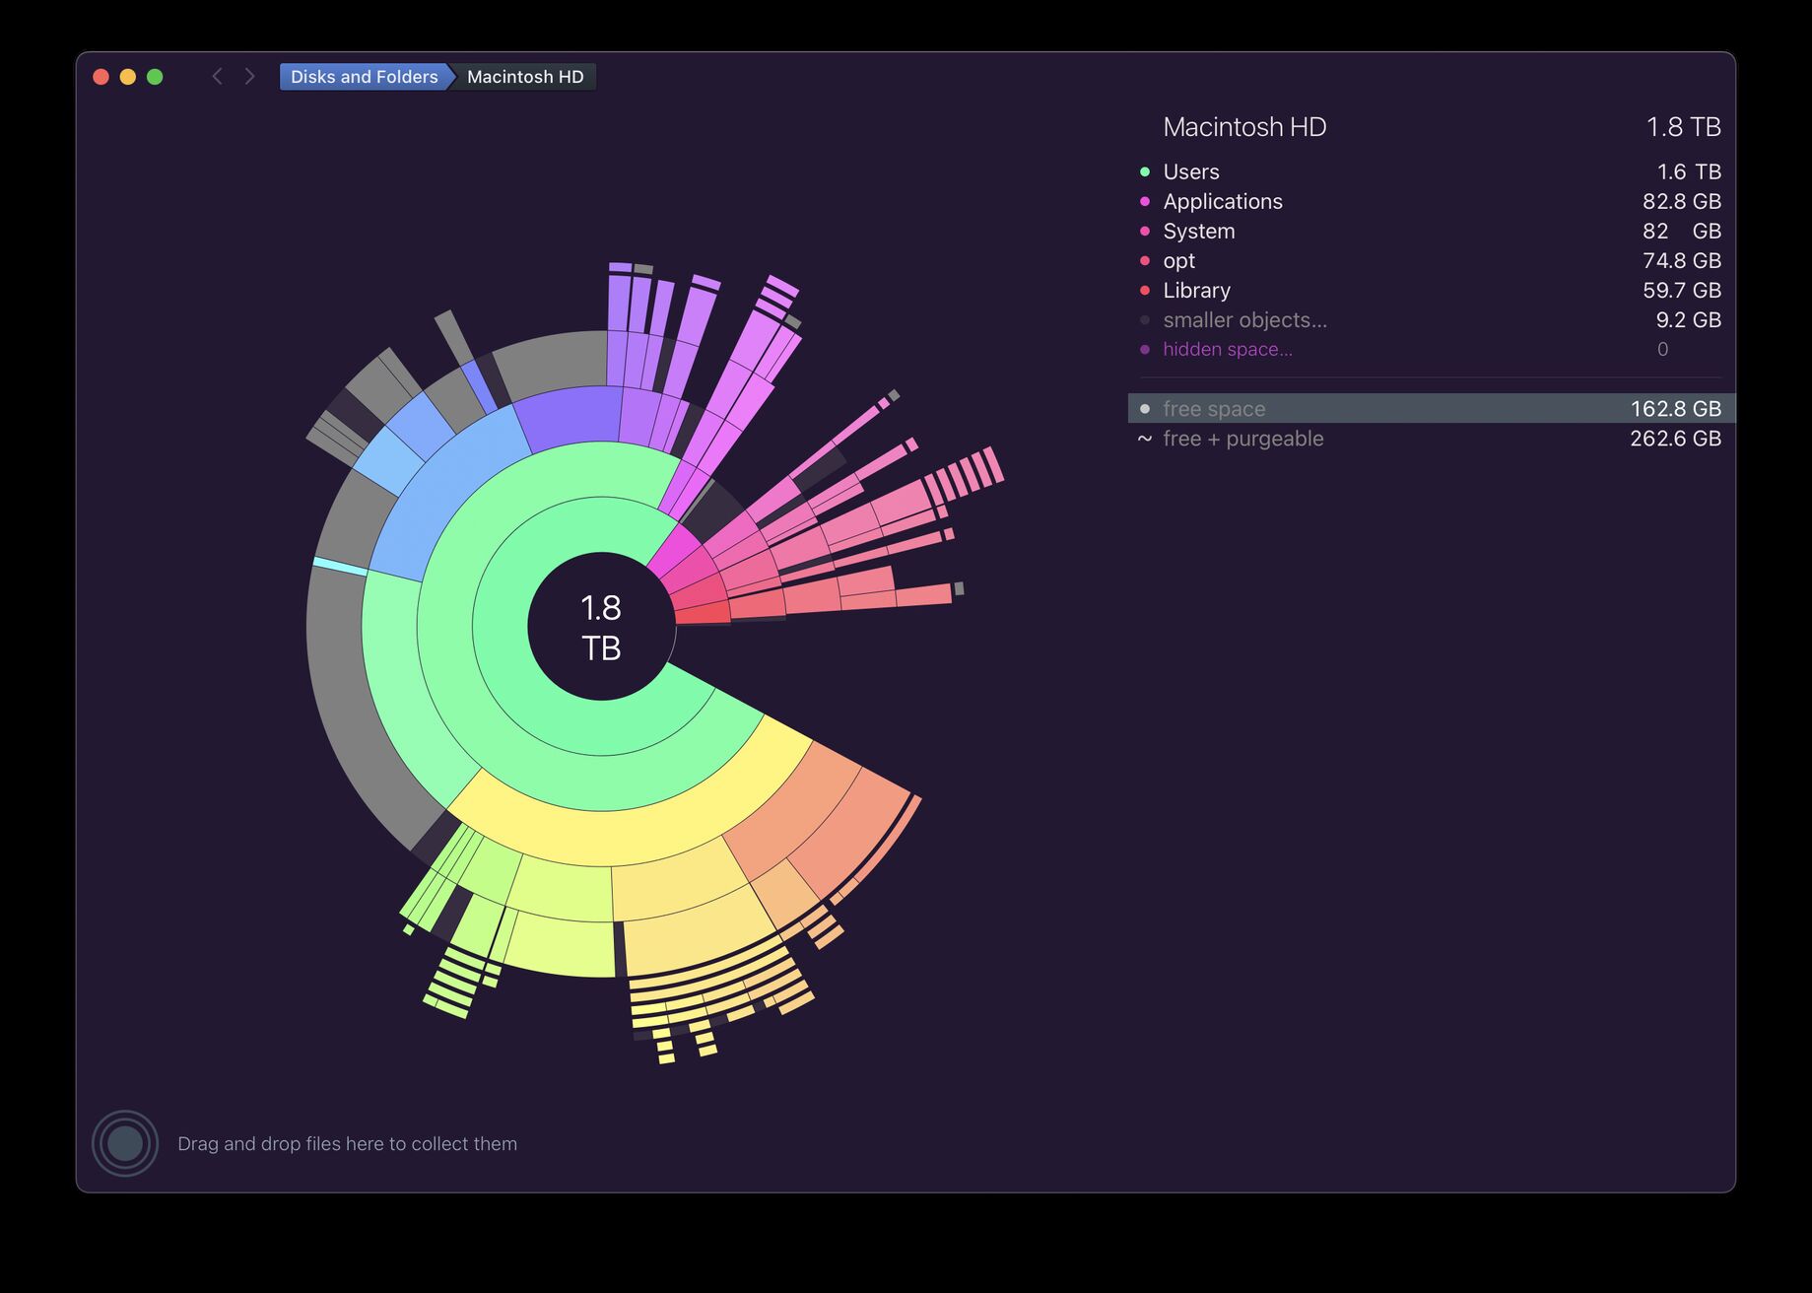Click the 74.8 GB opt size
The width and height of the screenshot is (1812, 1293).
pos(1681,260)
